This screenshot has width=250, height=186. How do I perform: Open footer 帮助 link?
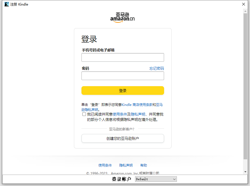pos(144,165)
